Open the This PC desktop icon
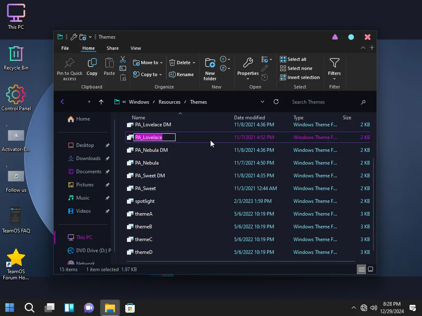Viewport: 422px width, 316px height. (16, 16)
